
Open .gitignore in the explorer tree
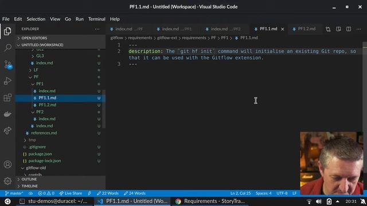pyautogui.click(x=37, y=147)
